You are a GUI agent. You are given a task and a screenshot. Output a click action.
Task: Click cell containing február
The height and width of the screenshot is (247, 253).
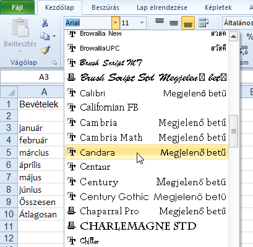click(41, 140)
